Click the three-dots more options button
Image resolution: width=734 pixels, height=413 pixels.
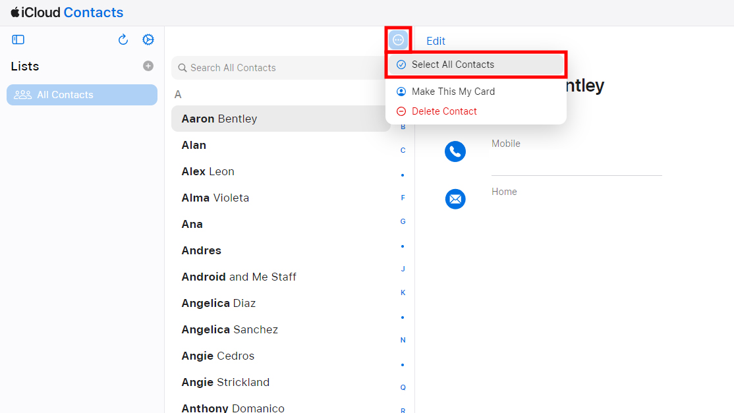(398, 40)
